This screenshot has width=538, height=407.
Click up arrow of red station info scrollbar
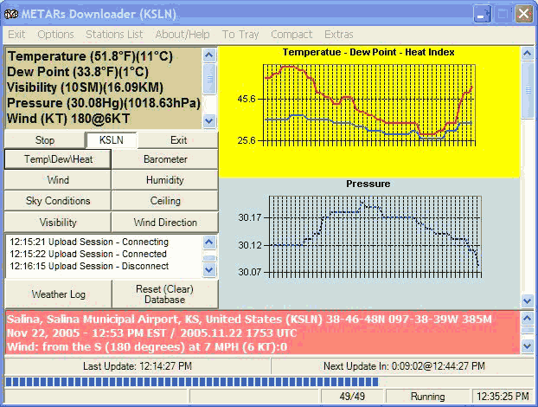[528, 318]
